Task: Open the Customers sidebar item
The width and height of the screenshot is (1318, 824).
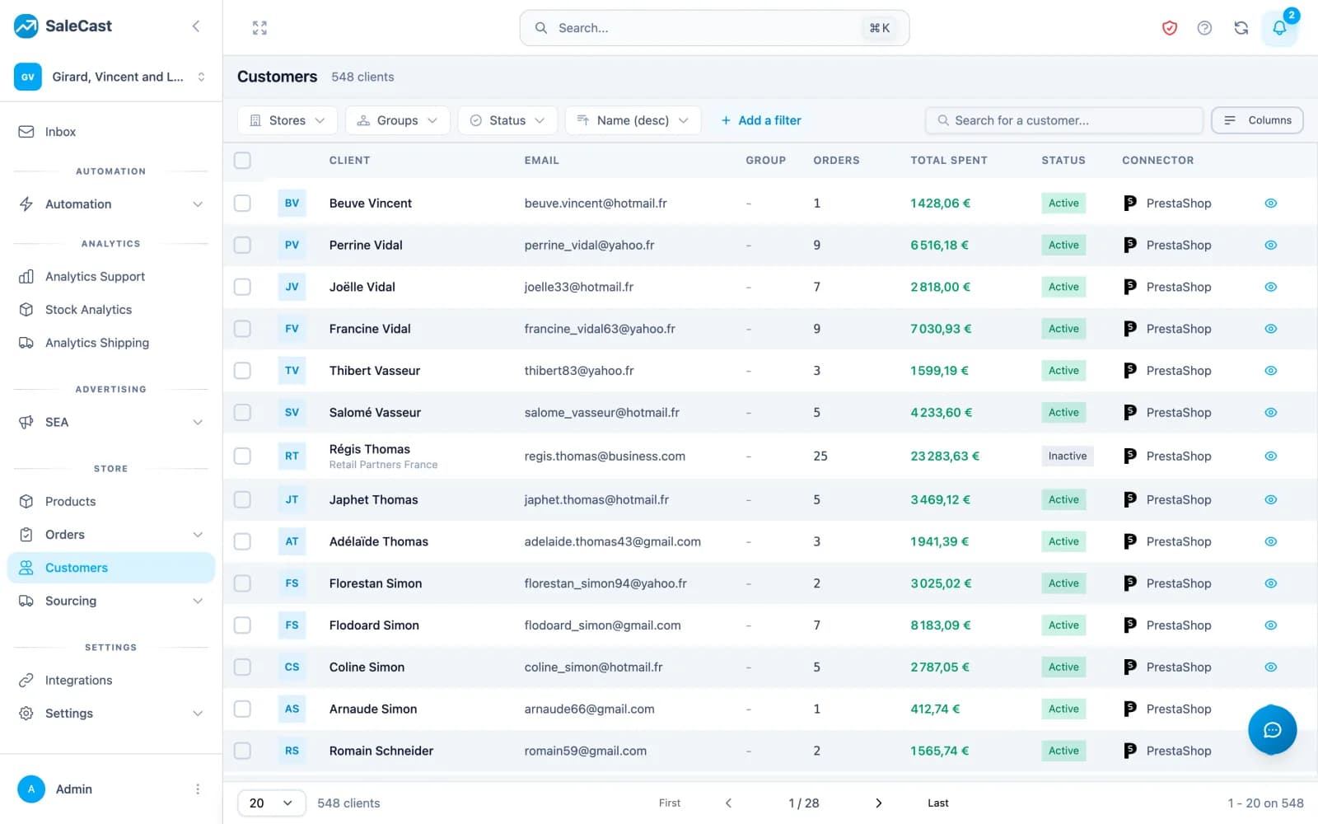Action: coord(110,568)
